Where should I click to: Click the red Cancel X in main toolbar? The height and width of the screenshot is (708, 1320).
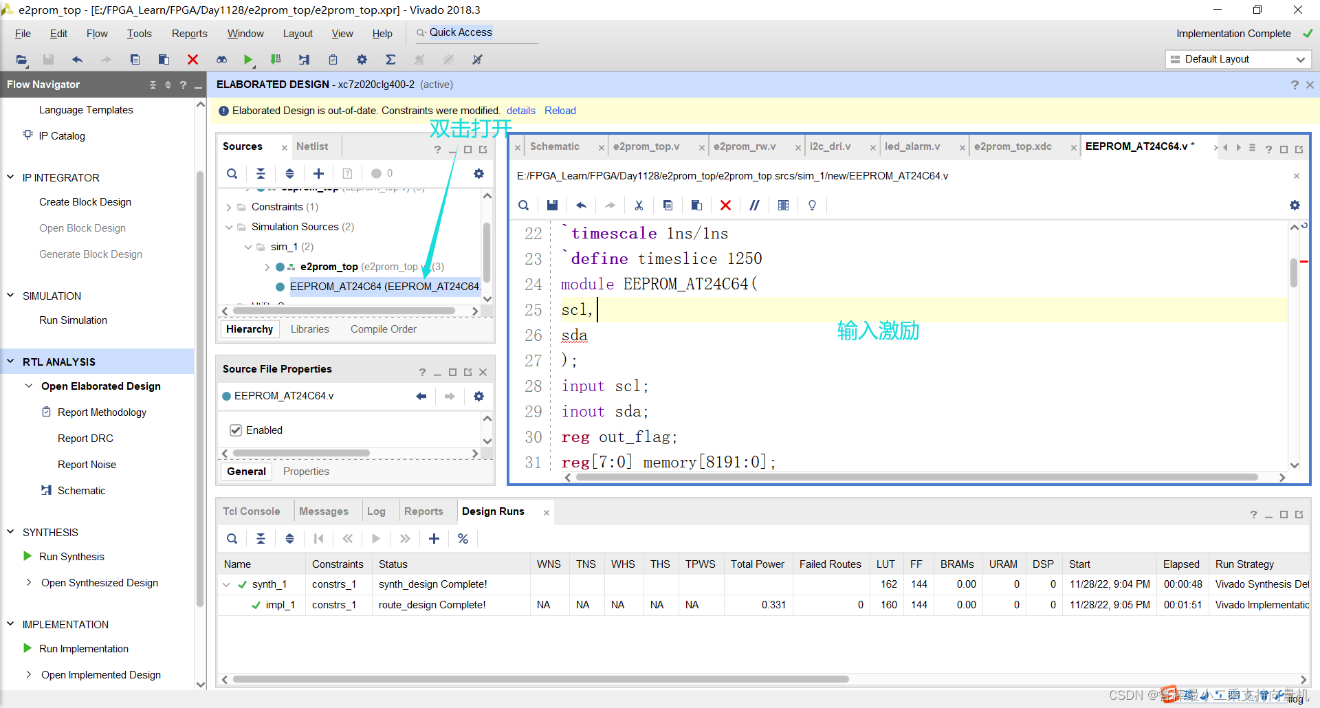click(192, 60)
